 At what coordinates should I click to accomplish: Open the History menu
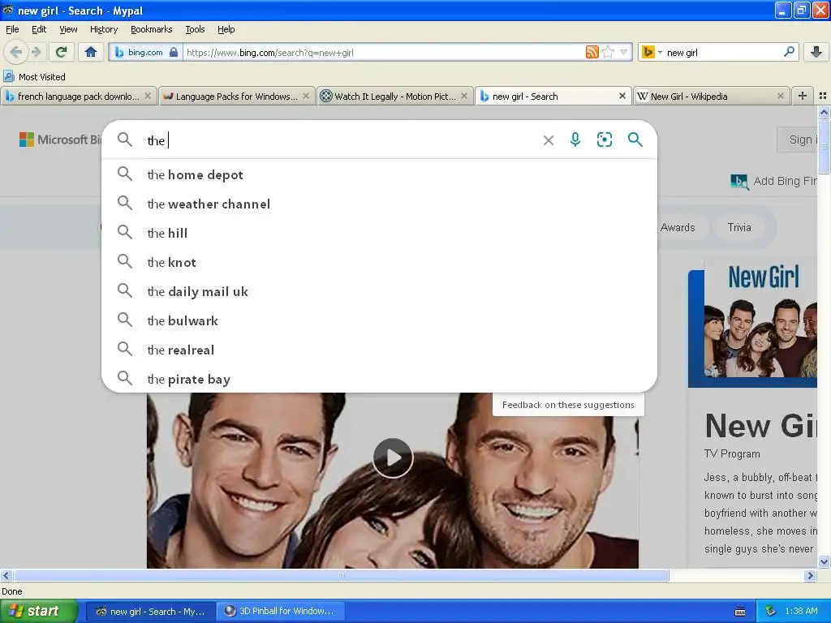coord(104,29)
